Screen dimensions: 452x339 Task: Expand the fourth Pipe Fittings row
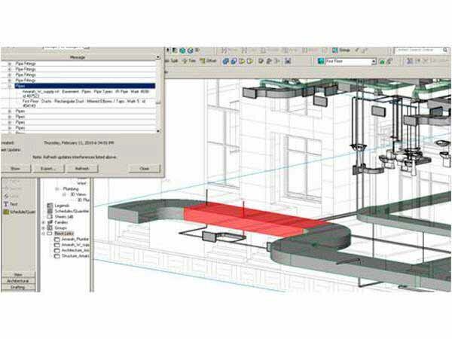[x=10, y=80]
